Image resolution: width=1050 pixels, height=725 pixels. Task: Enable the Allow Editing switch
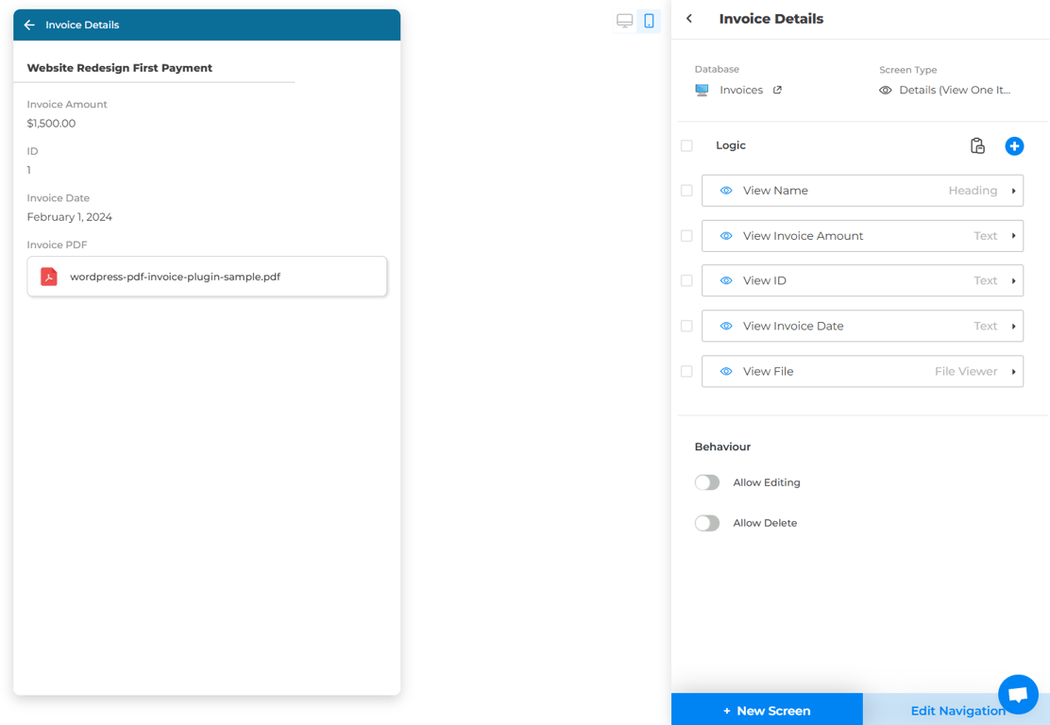click(707, 482)
